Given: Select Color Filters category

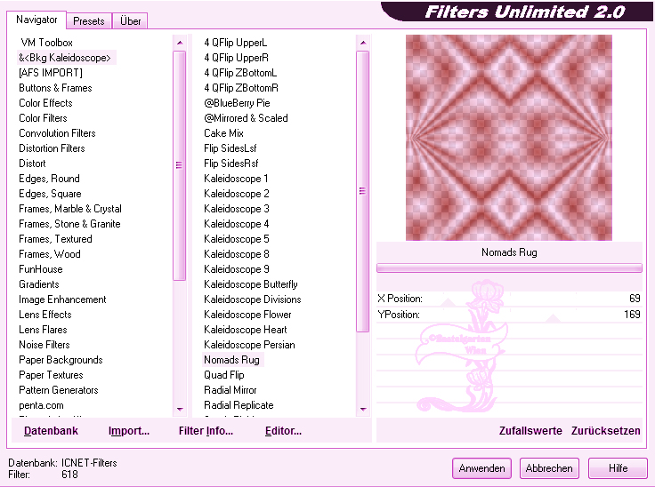Looking at the screenshot, I should point(43,118).
